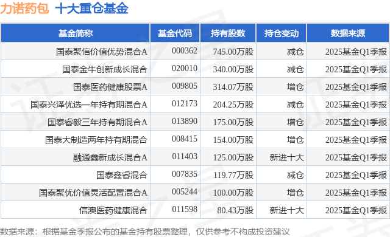
Task: Select fund 国泰聚信价值优势混合A
Action: click(102, 52)
